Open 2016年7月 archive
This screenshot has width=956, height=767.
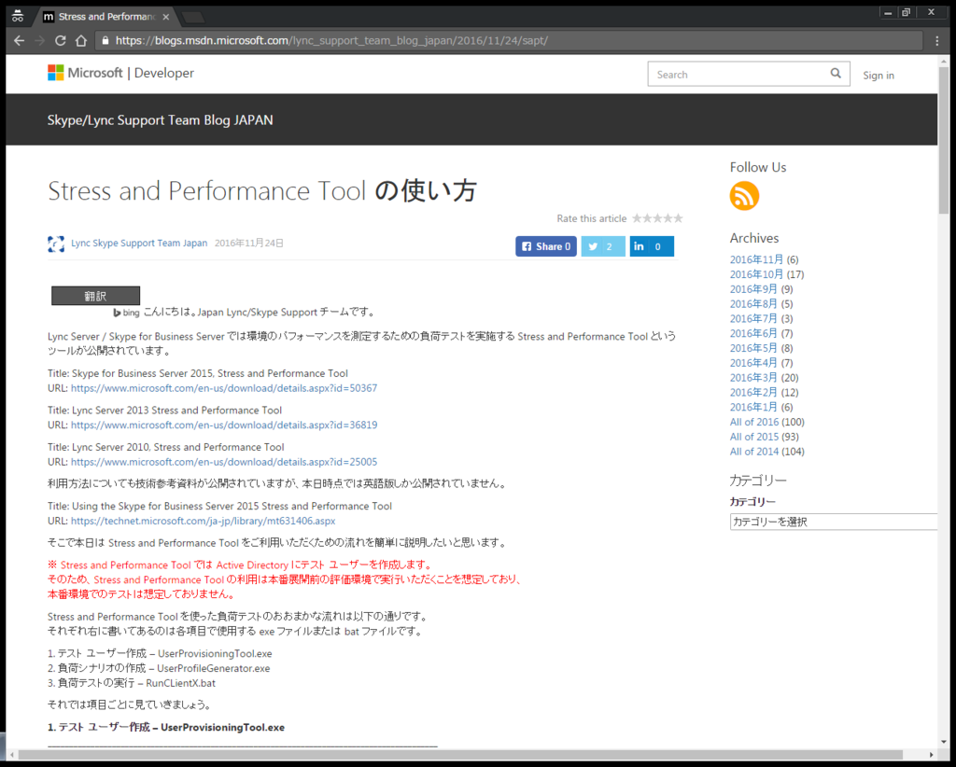tap(753, 318)
